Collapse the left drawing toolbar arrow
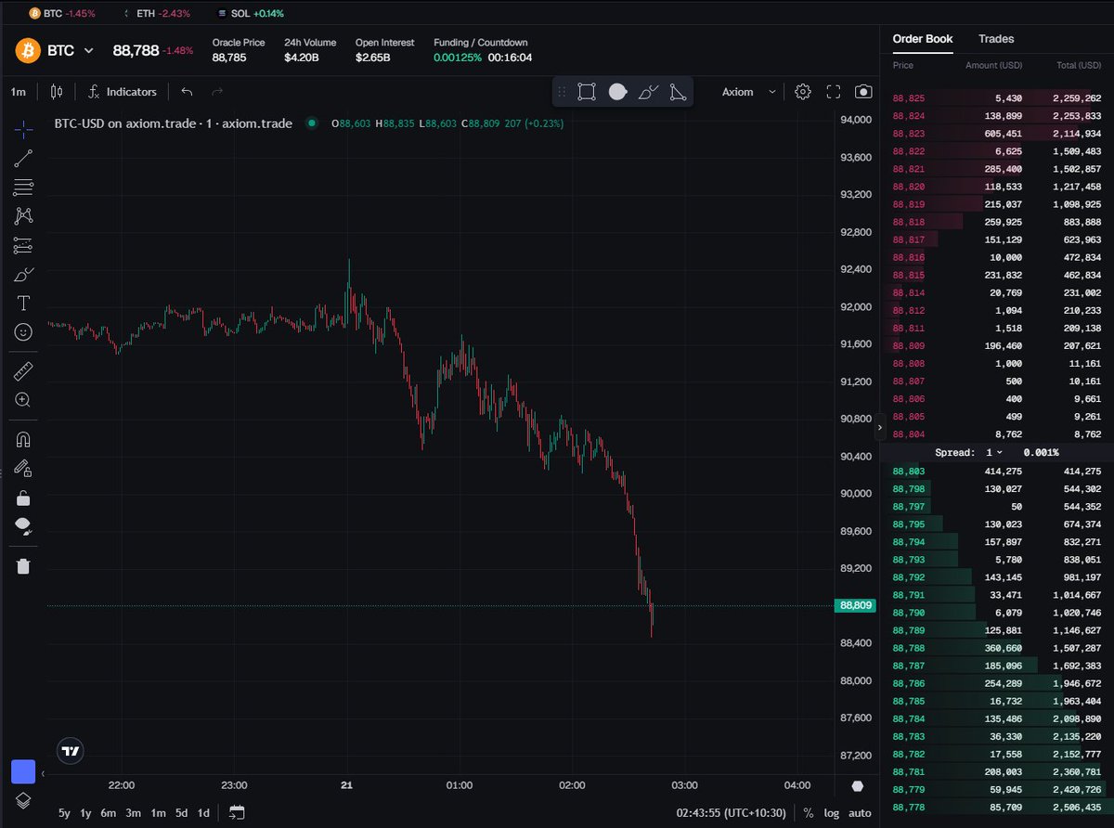Image resolution: width=1114 pixels, height=828 pixels. coord(42,772)
